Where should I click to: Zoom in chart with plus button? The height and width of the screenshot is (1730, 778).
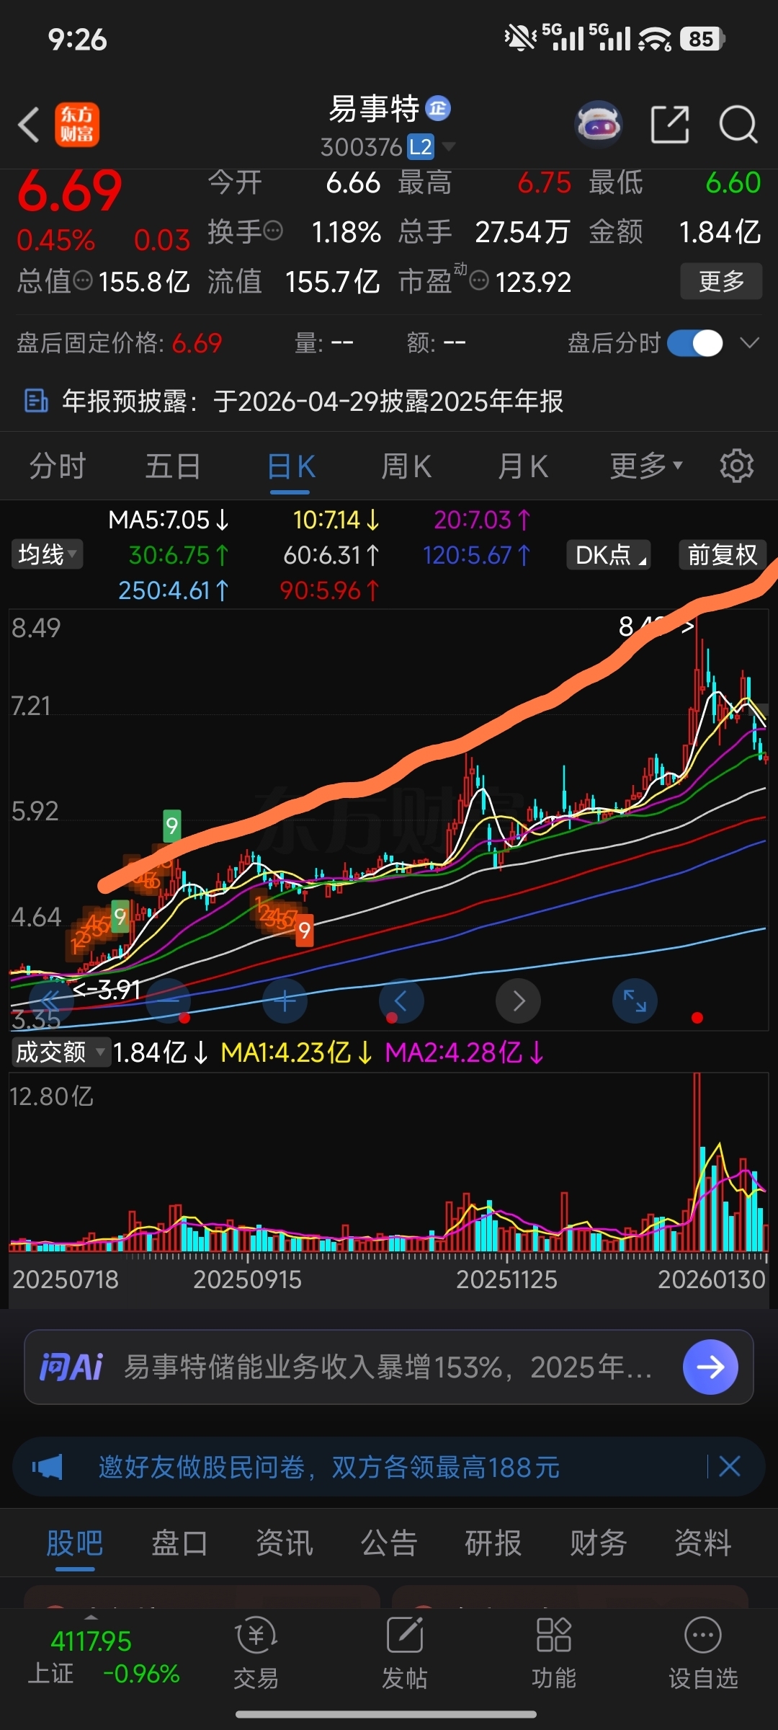pyautogui.click(x=285, y=1001)
